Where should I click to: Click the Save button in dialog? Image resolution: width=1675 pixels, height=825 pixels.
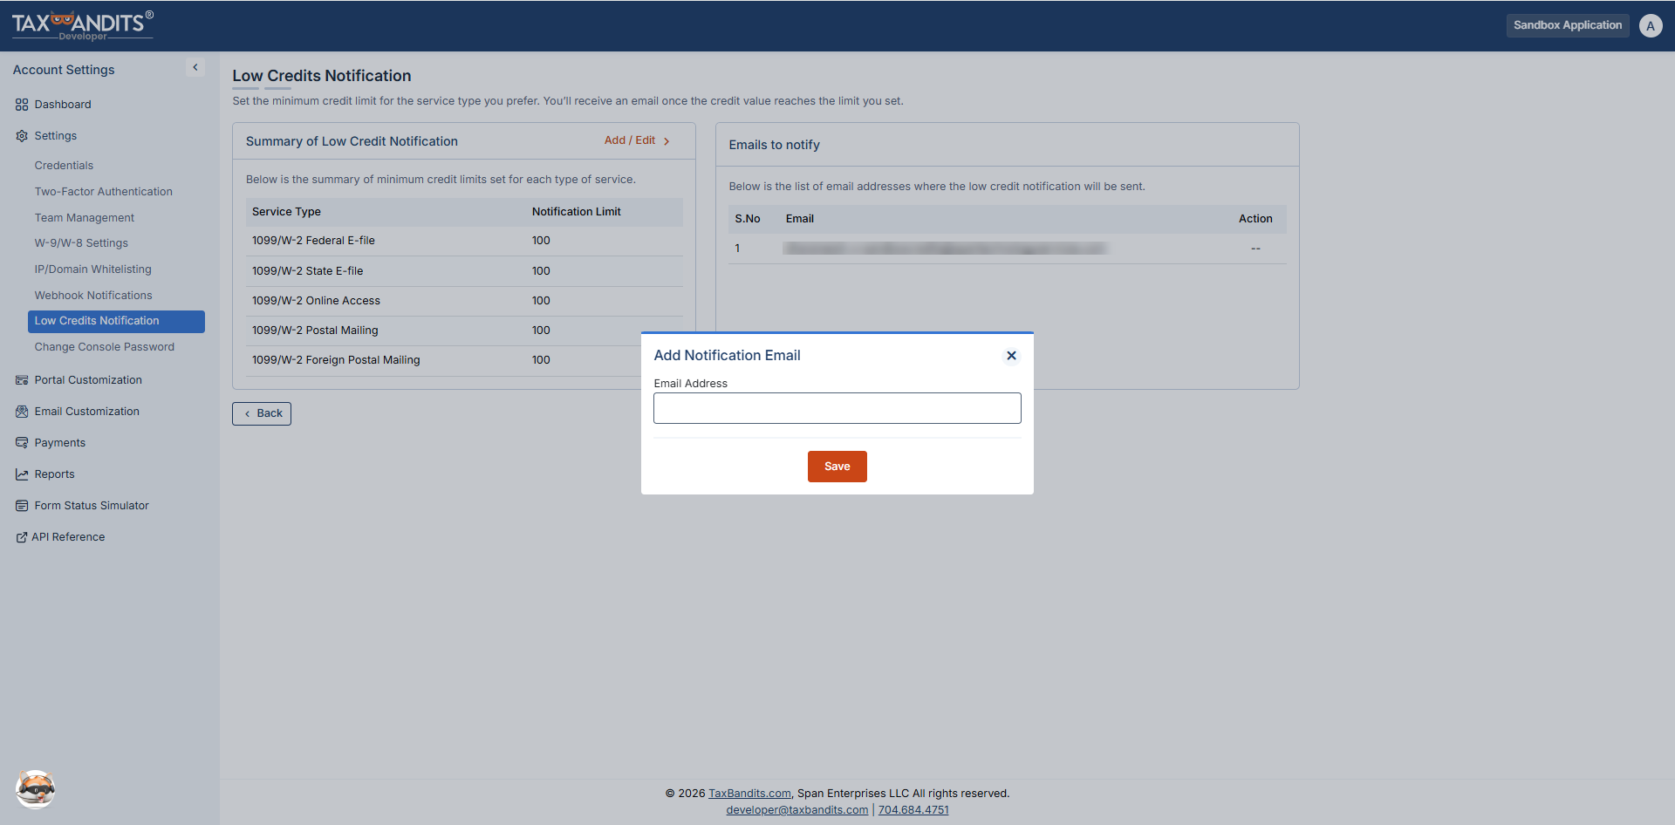[837, 467]
